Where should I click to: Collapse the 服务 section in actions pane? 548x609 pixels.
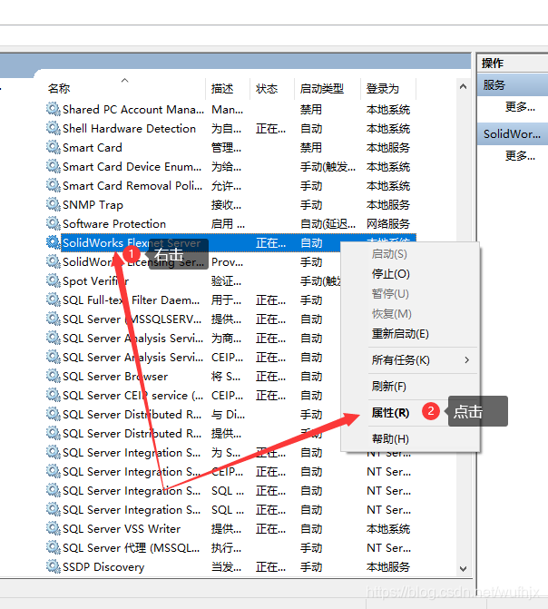pyautogui.click(x=494, y=85)
